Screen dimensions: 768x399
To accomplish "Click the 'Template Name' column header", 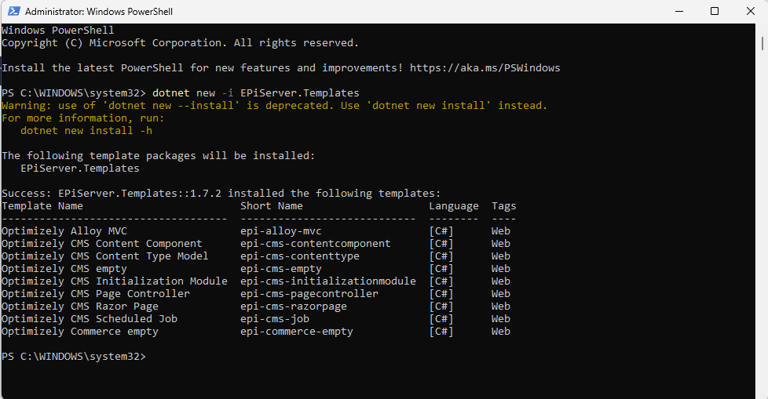I will [42, 206].
